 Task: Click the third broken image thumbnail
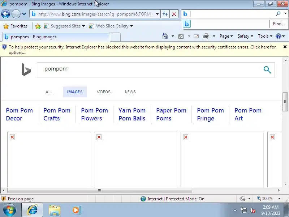click(222, 159)
